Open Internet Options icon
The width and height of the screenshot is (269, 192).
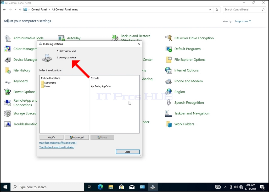(169, 70)
